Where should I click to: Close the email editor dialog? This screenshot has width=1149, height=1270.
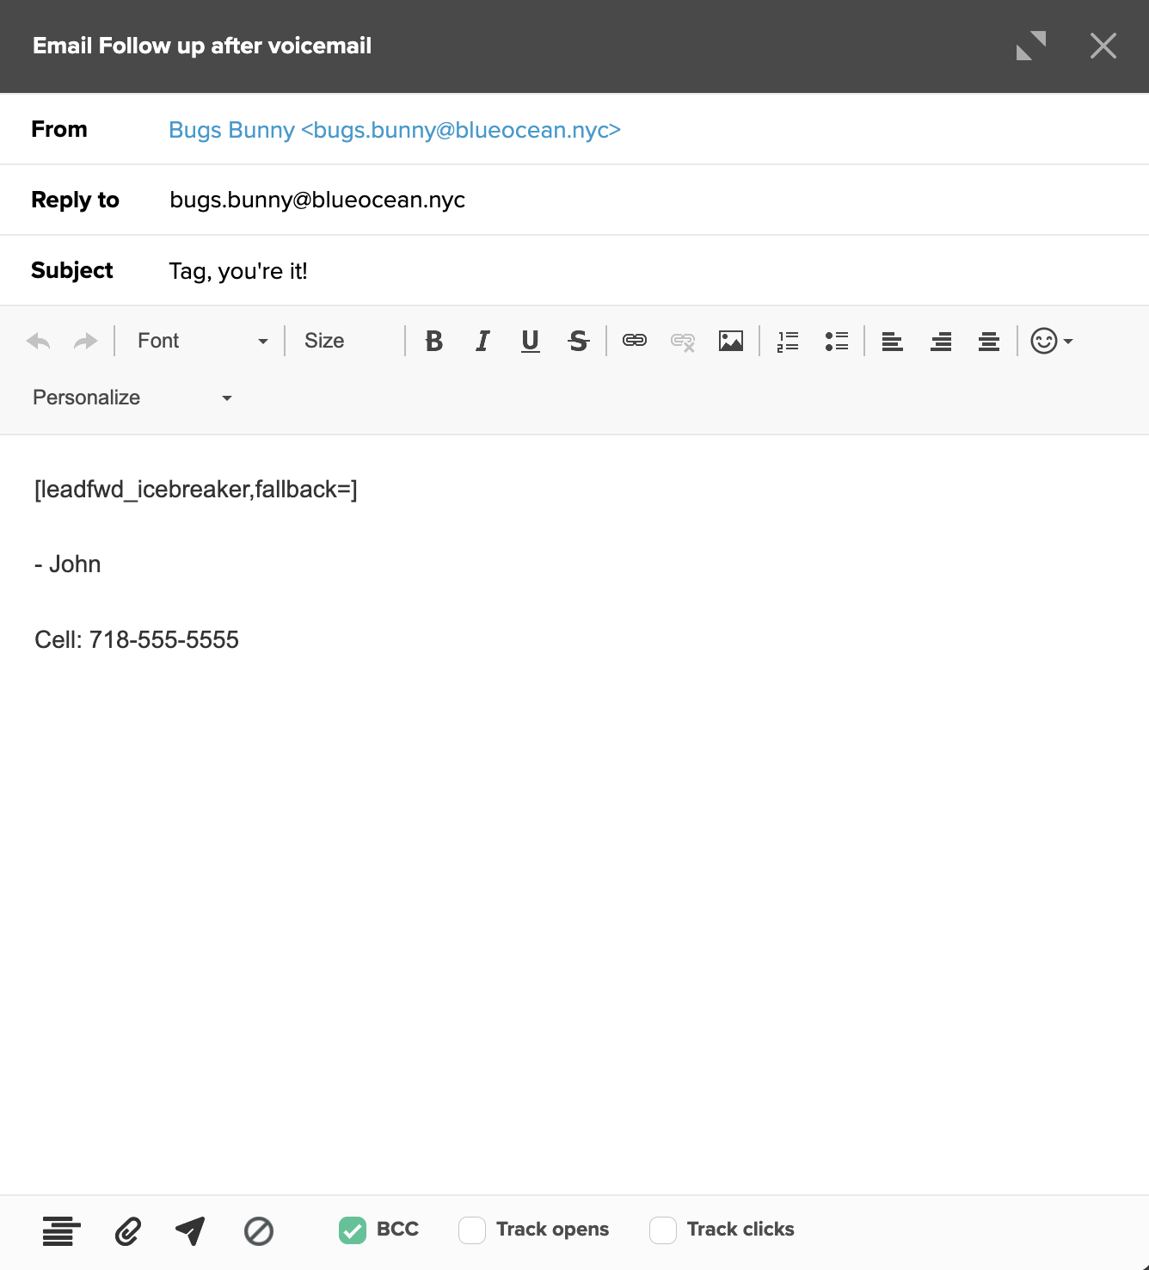coord(1103,46)
